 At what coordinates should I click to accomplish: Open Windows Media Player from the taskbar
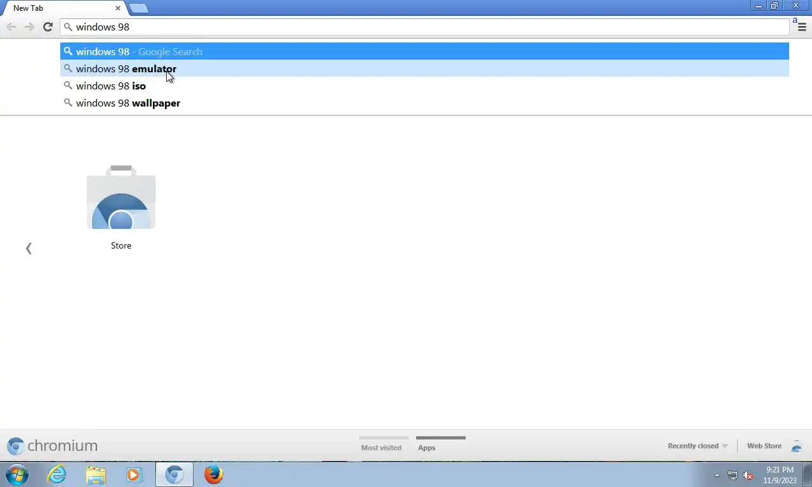click(x=134, y=474)
